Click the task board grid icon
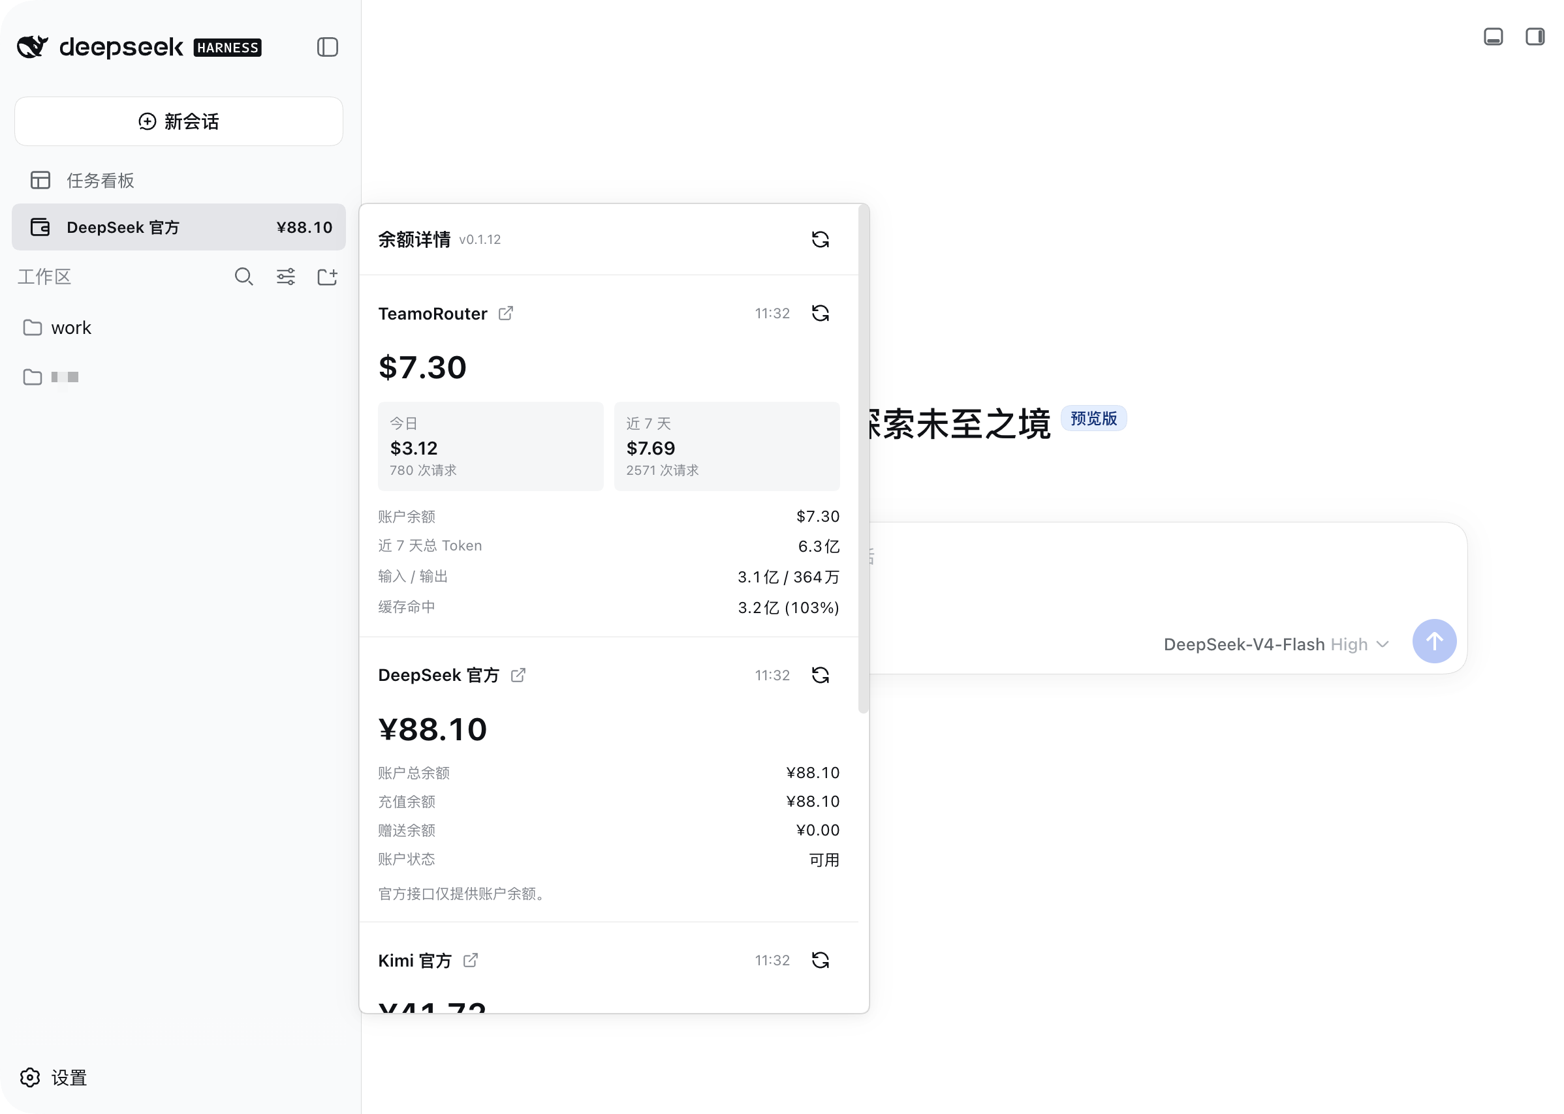This screenshot has height=1114, width=1564. 40,181
